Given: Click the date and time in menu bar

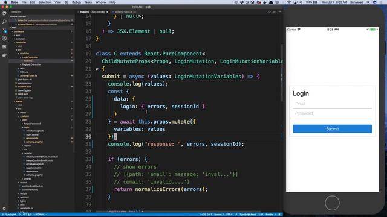Looking at the screenshot, I should tap(334, 2).
